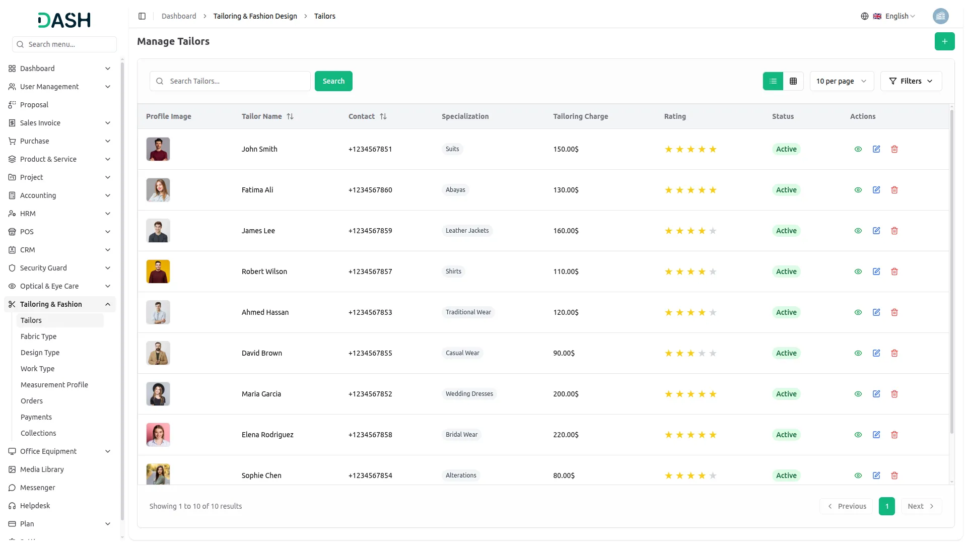This screenshot has height=544, width=967.
Task: Open Fabric Type submenu item
Action: click(38, 336)
